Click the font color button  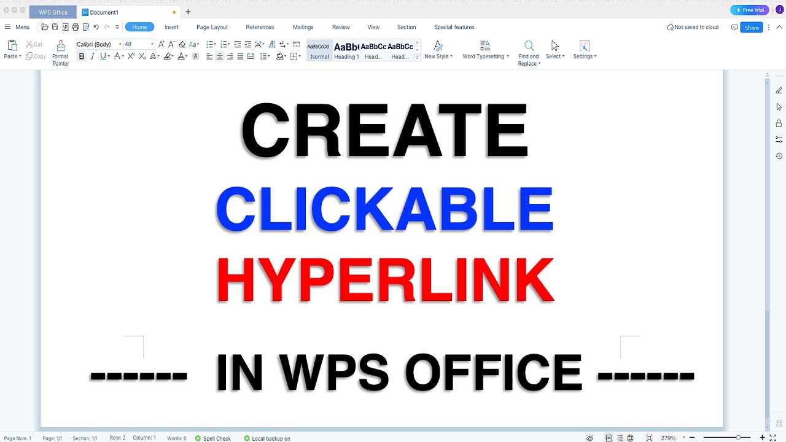pyautogui.click(x=181, y=56)
